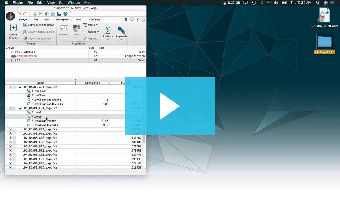Click the Statistic column header
Screen dimensions: 340x212
click(x=92, y=83)
